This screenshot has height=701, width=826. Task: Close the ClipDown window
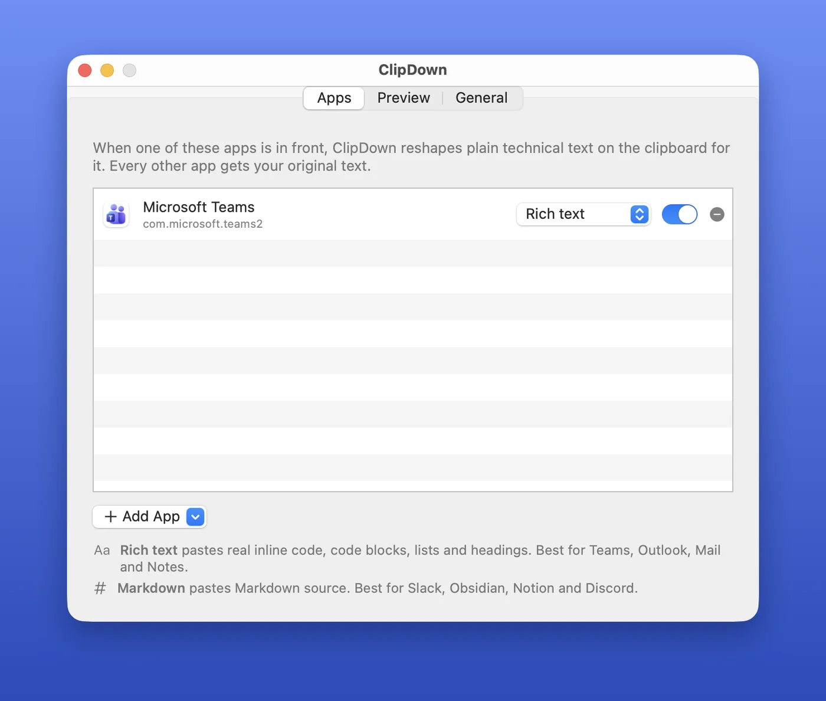pos(85,70)
